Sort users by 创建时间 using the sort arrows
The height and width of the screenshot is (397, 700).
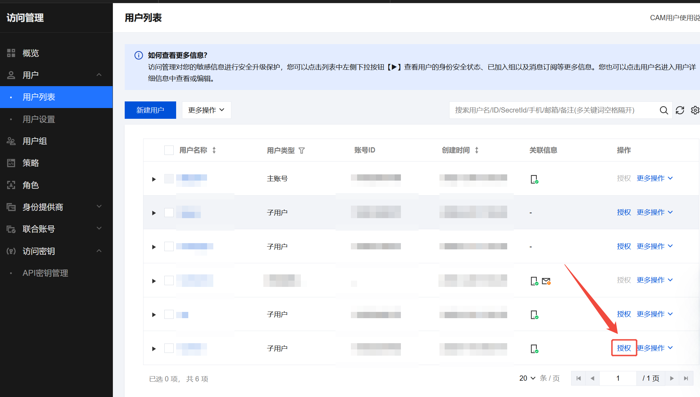[x=477, y=150]
